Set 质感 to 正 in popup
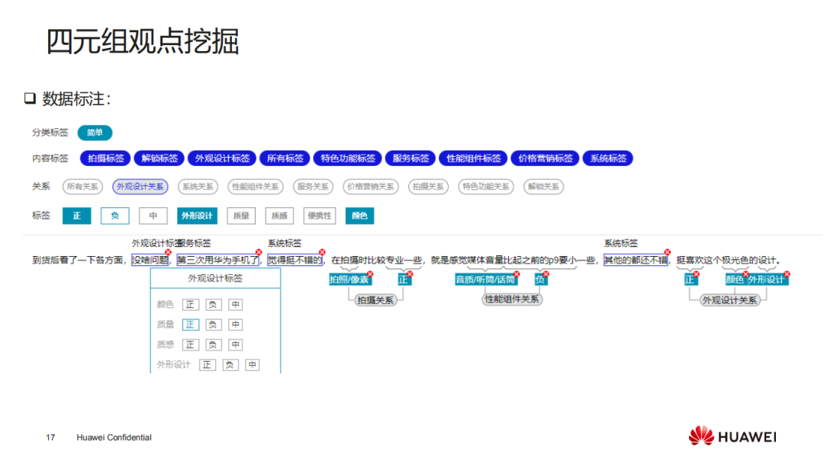This screenshot has width=824, height=461. pyautogui.click(x=190, y=345)
